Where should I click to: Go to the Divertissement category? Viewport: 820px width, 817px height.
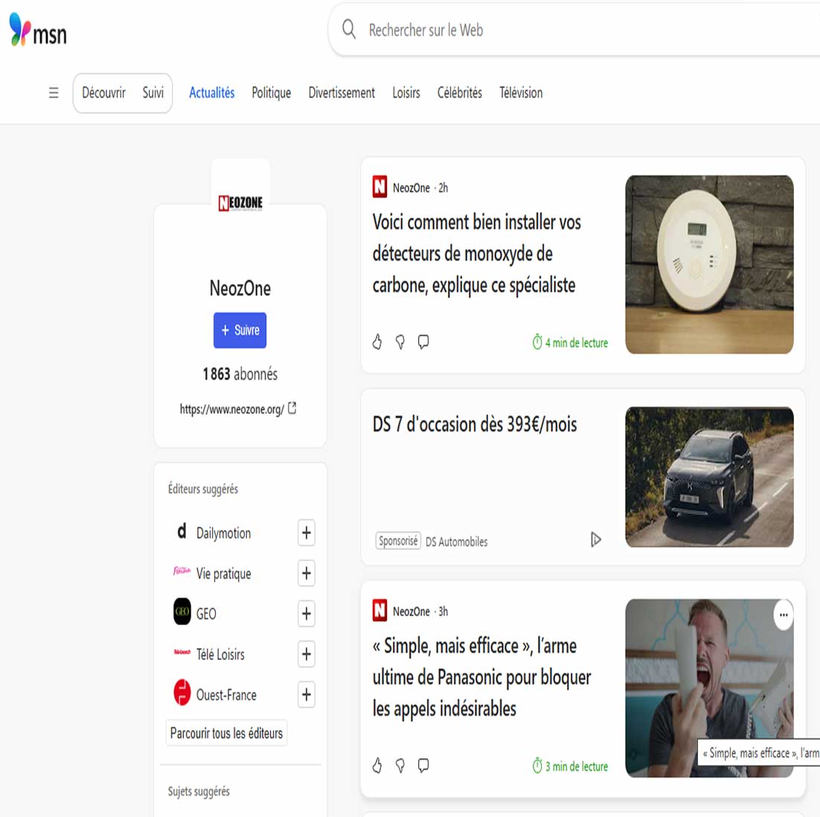[x=342, y=93]
